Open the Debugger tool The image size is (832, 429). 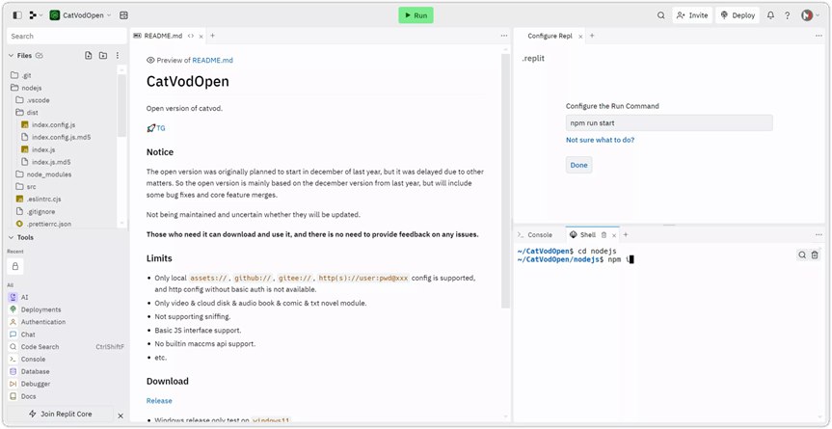(36, 384)
